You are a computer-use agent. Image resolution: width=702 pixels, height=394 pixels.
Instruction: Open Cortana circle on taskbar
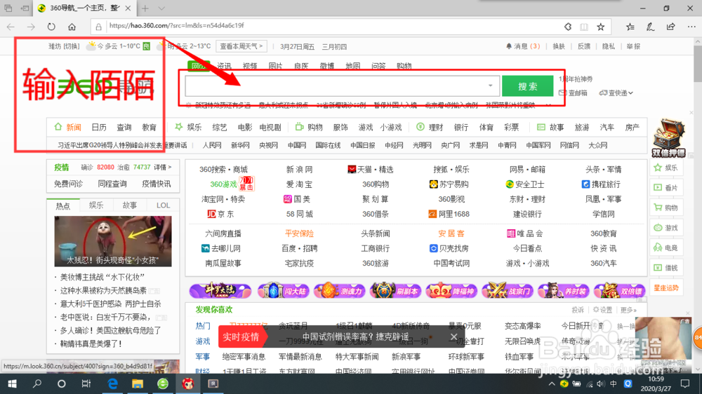point(61,383)
